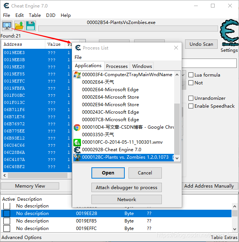Select the ComputerZTrayMainWndName entry icon
This screenshot has height=242, width=239.
77,75
